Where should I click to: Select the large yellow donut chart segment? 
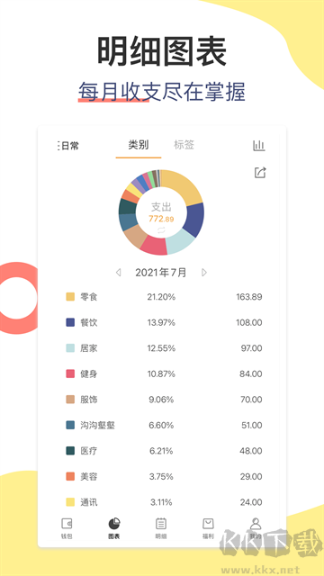pos(183,186)
